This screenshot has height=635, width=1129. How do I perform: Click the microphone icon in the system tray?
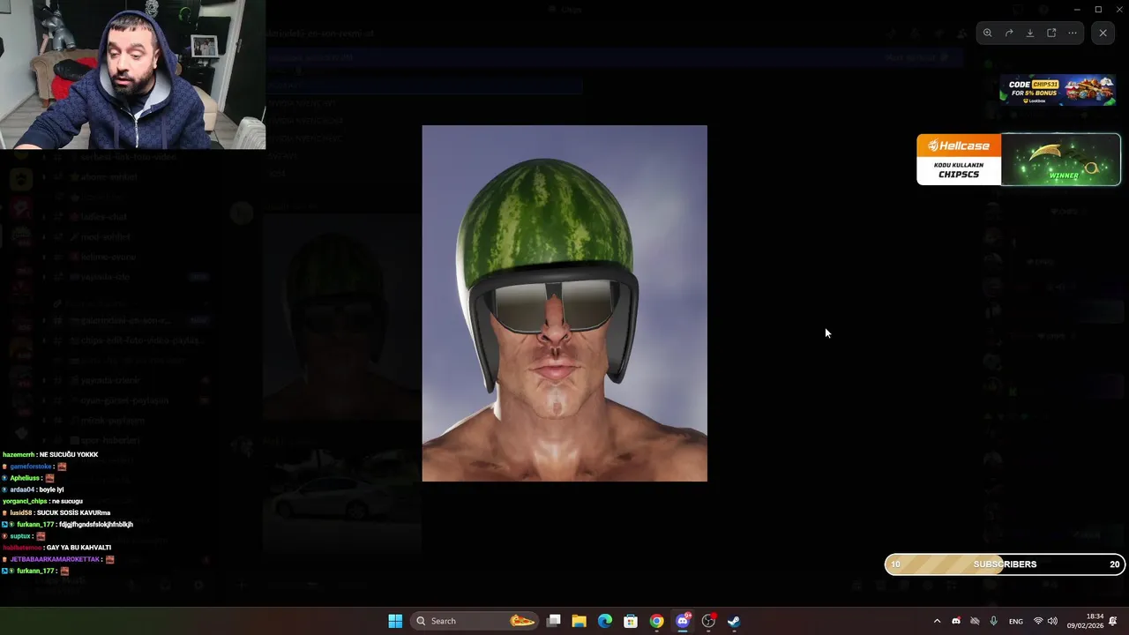pyautogui.click(x=994, y=621)
